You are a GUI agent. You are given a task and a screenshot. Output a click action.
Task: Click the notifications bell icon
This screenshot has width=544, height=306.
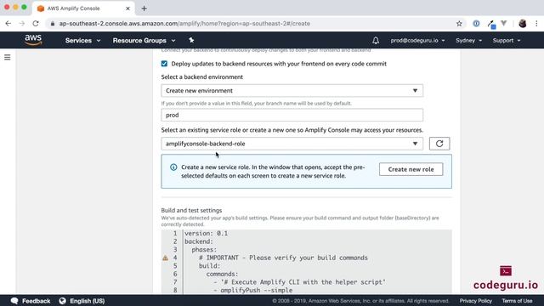coord(376,41)
